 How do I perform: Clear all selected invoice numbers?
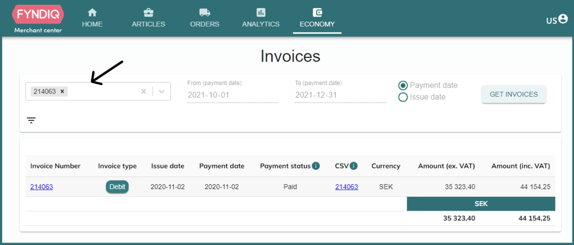tap(144, 92)
